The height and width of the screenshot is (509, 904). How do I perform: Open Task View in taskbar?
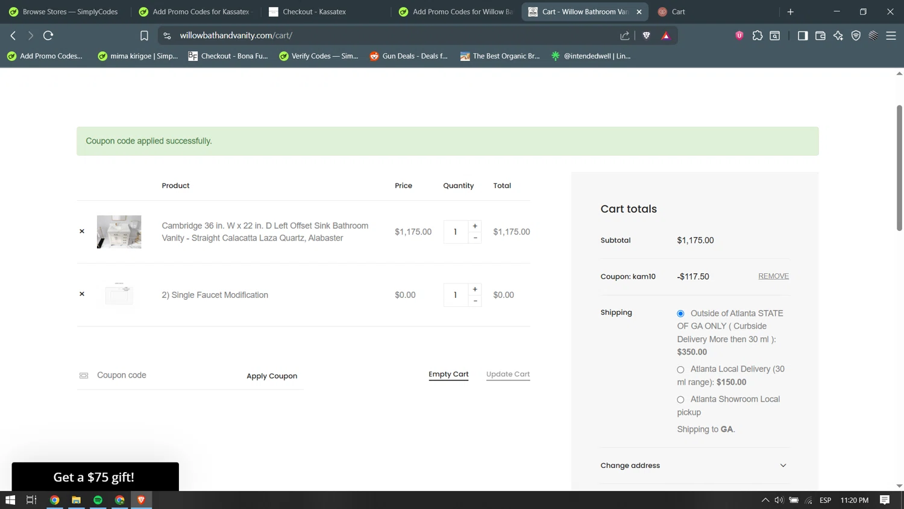coord(31,500)
